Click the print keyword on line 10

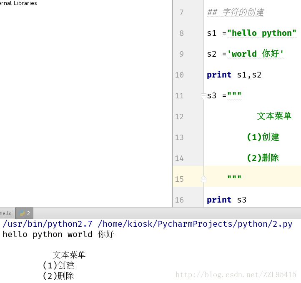coord(219,75)
